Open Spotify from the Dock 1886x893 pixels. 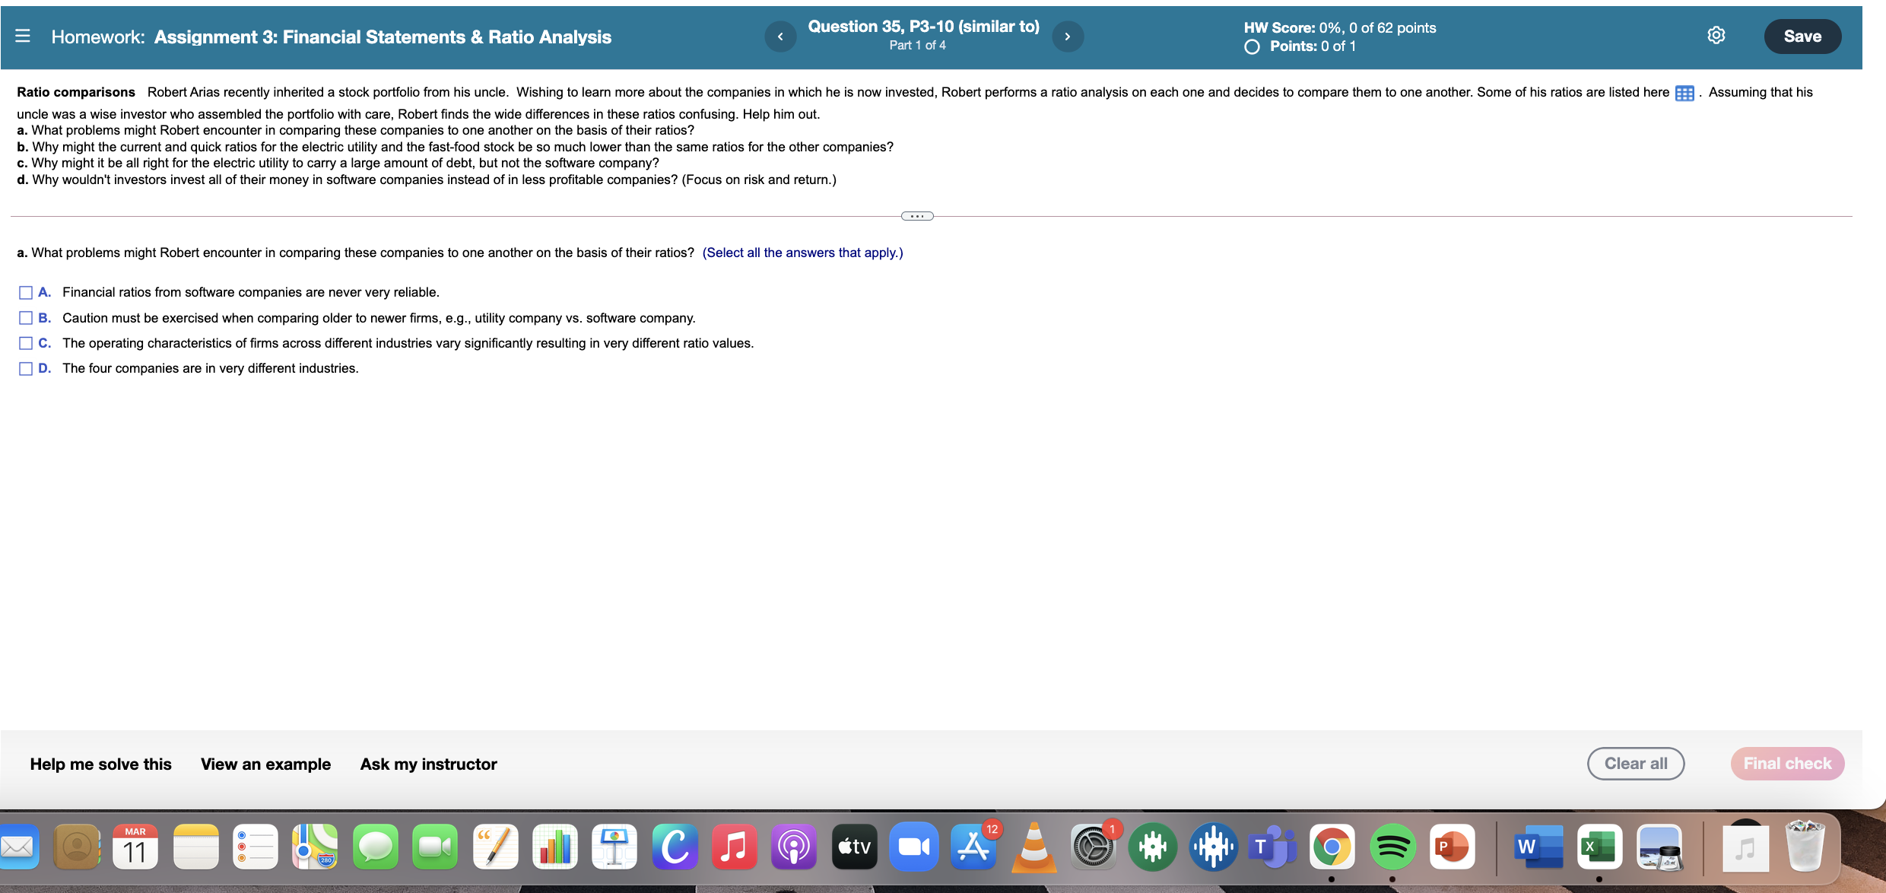click(x=1392, y=846)
